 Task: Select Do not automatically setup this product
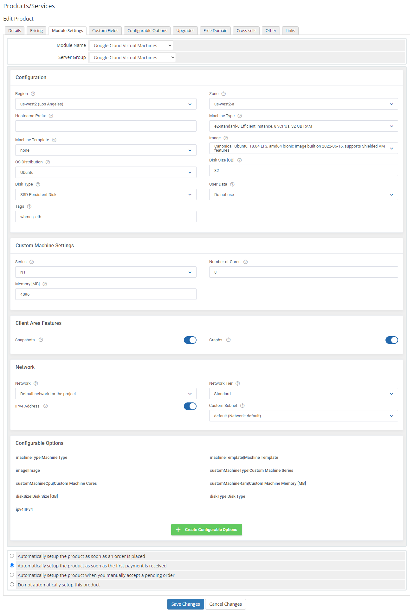pyautogui.click(x=12, y=585)
